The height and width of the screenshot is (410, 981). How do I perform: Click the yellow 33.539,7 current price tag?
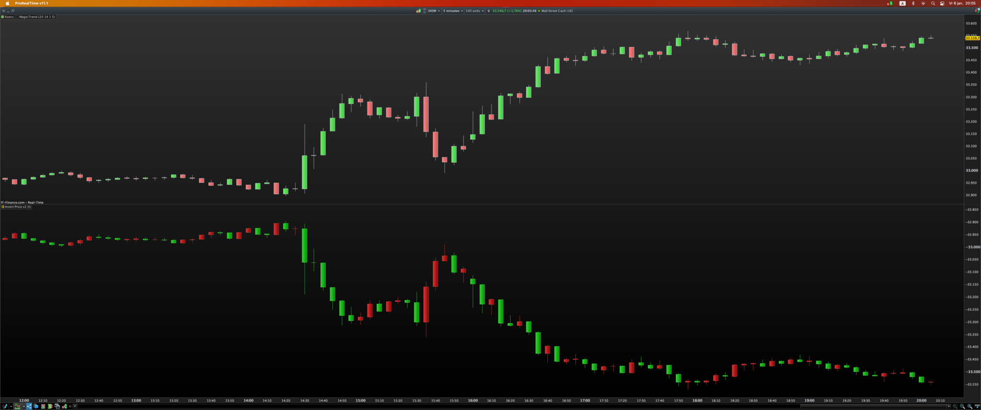[972, 38]
